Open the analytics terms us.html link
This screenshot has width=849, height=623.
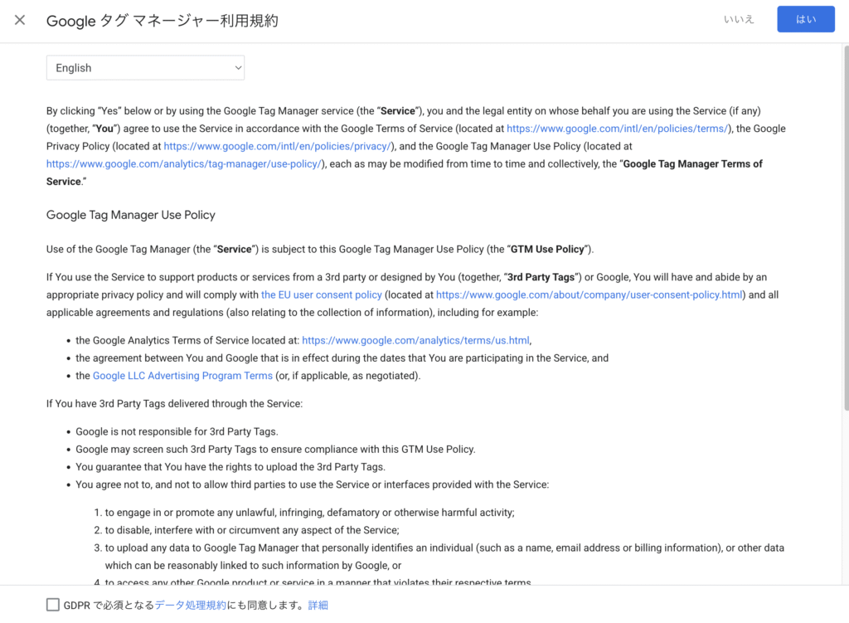[415, 340]
